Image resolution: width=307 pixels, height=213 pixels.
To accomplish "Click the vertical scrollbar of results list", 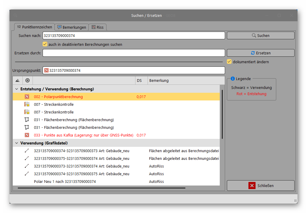I will 222,114.
